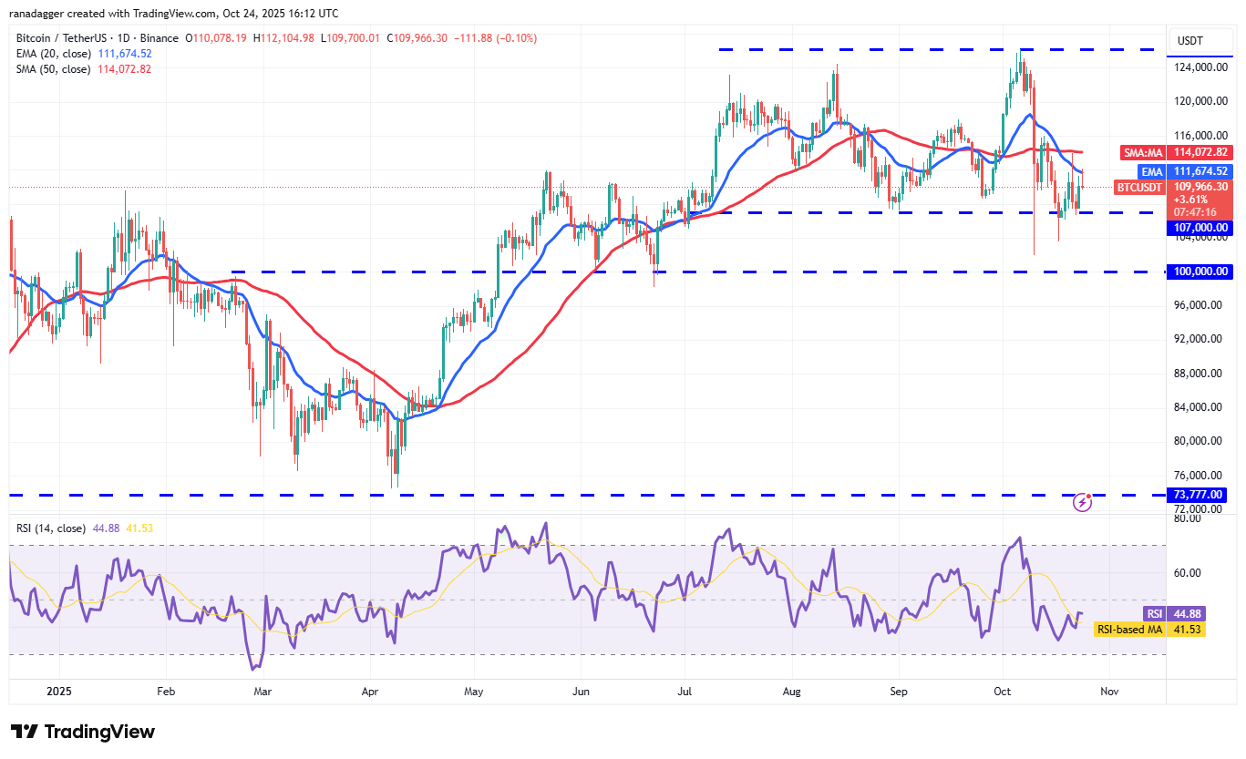Open the RSI (14, close) indicator legend
Image resolution: width=1246 pixels, height=759 pixels.
point(50,527)
